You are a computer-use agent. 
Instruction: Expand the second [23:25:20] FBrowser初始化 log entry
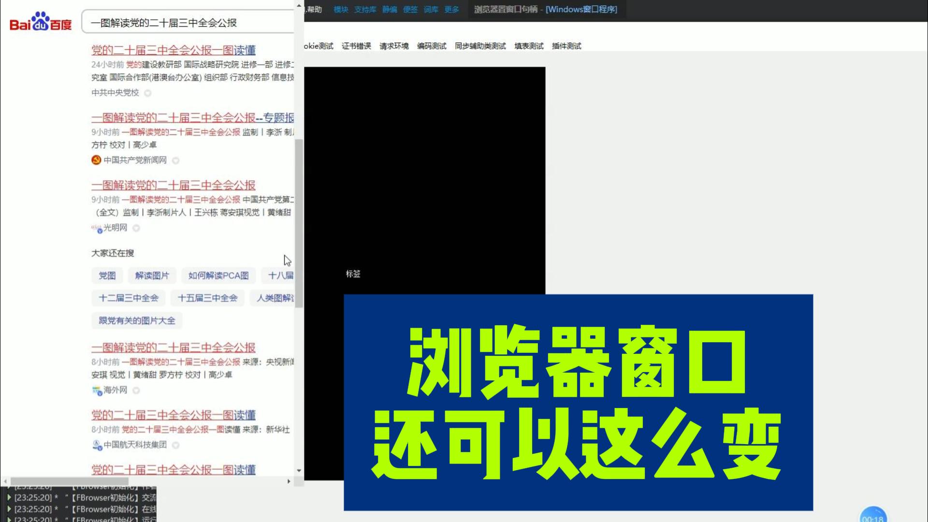9,509
